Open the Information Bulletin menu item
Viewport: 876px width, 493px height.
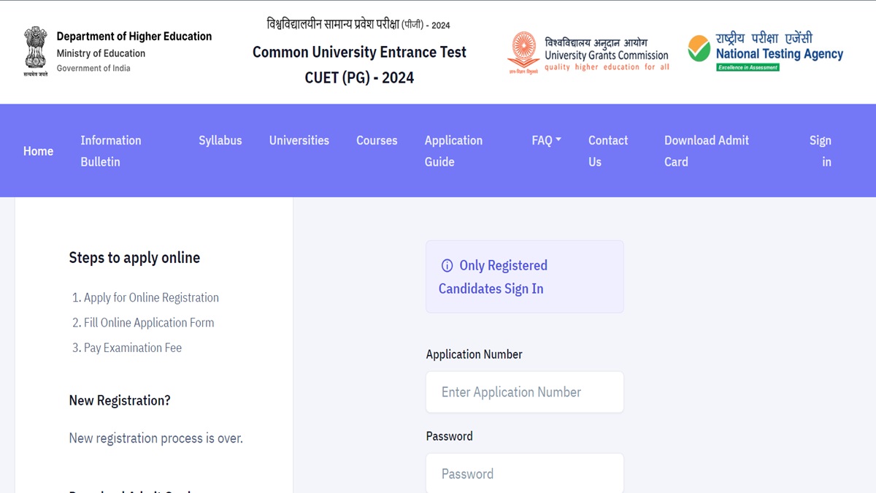pyautogui.click(x=111, y=151)
